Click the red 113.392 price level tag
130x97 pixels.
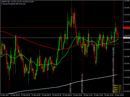pyautogui.click(x=127, y=28)
